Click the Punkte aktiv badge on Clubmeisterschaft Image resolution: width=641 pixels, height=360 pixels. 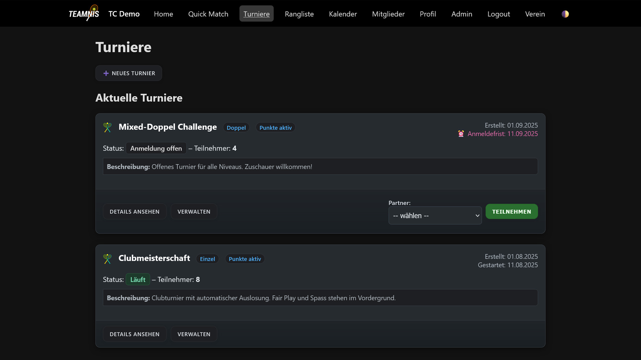click(245, 259)
